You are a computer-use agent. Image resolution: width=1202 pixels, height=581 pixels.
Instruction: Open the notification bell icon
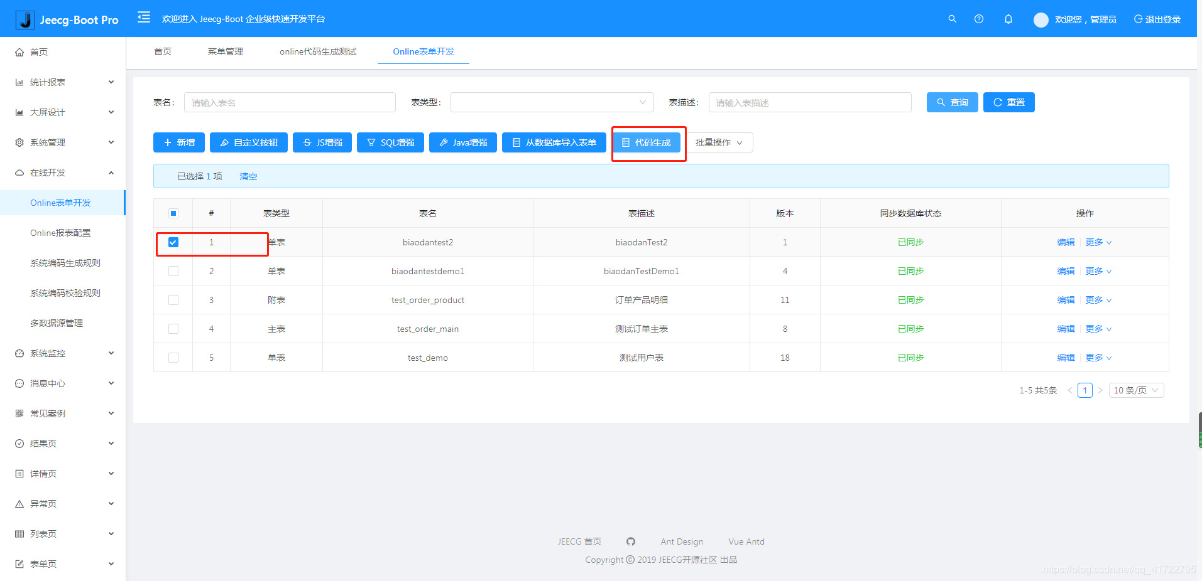pos(1008,19)
